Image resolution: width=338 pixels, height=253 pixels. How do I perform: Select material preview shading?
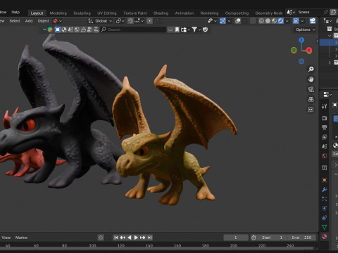274,21
